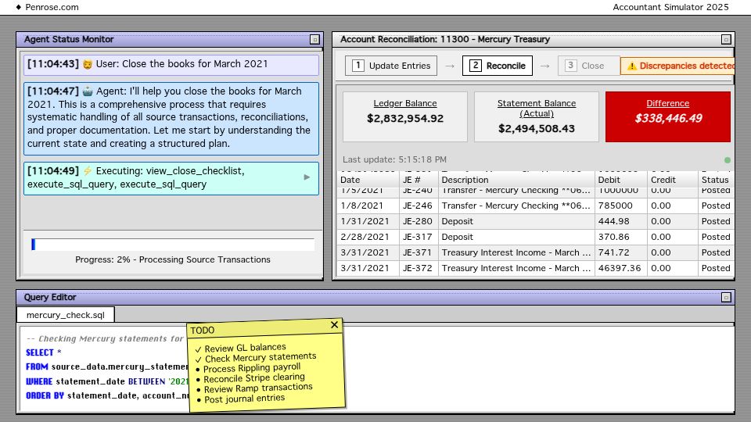Open the Discrepancies detected alert

click(x=677, y=66)
